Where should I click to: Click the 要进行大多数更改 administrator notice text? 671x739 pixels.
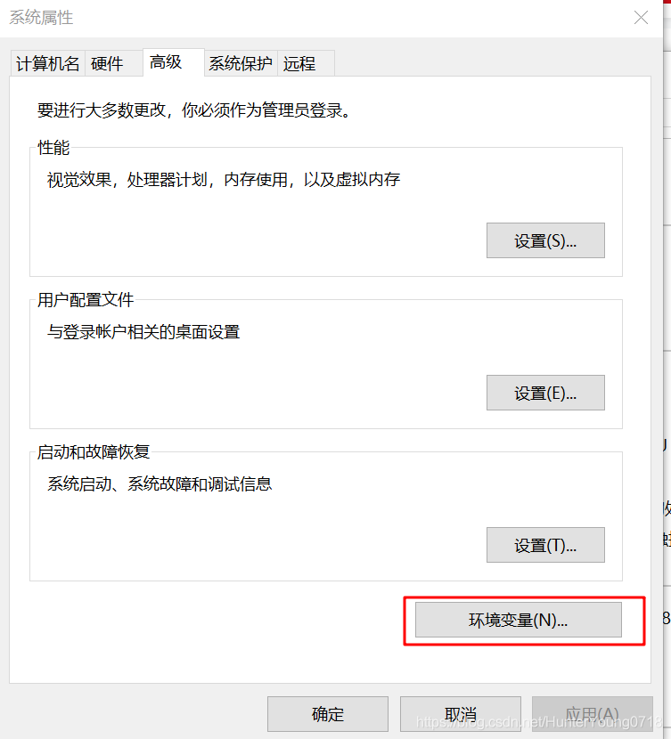[193, 110]
